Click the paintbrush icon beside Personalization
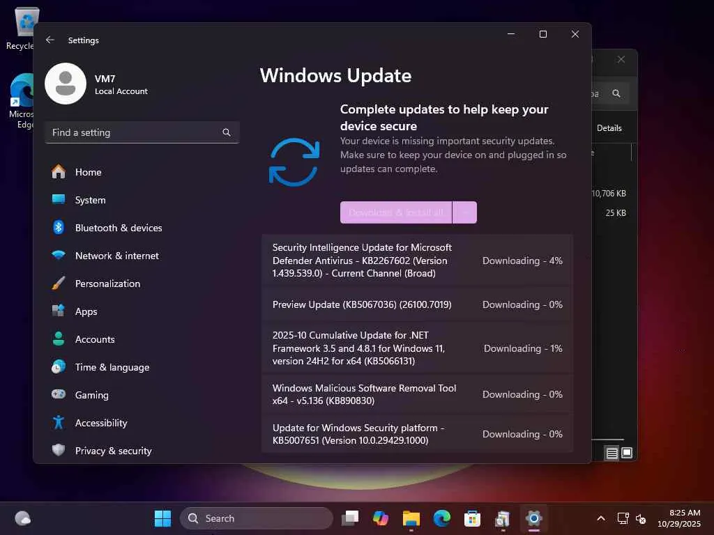The height and width of the screenshot is (535, 714). 59,283
